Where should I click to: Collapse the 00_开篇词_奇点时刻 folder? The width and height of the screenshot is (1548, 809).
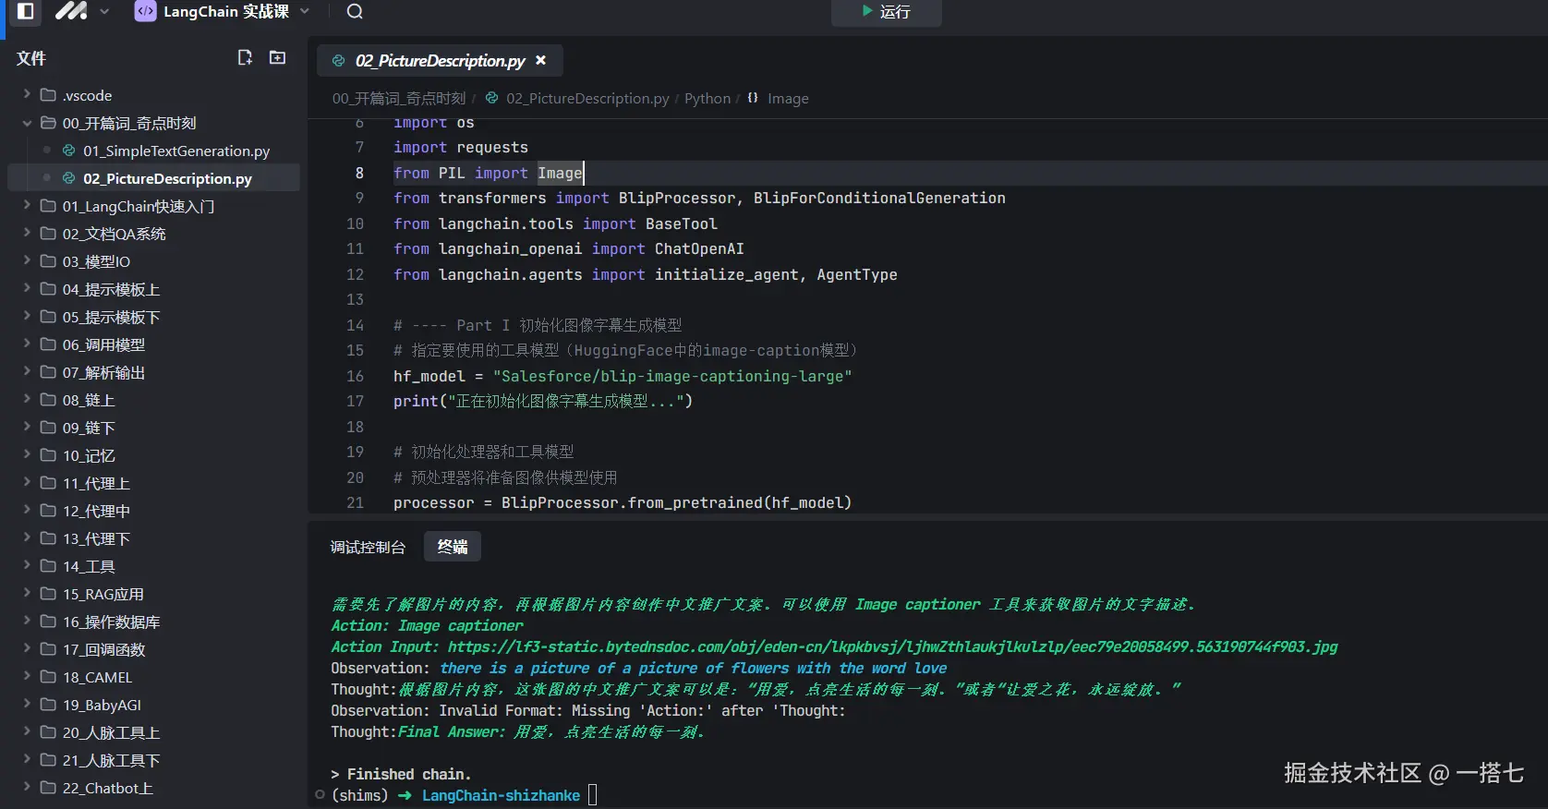pos(27,123)
